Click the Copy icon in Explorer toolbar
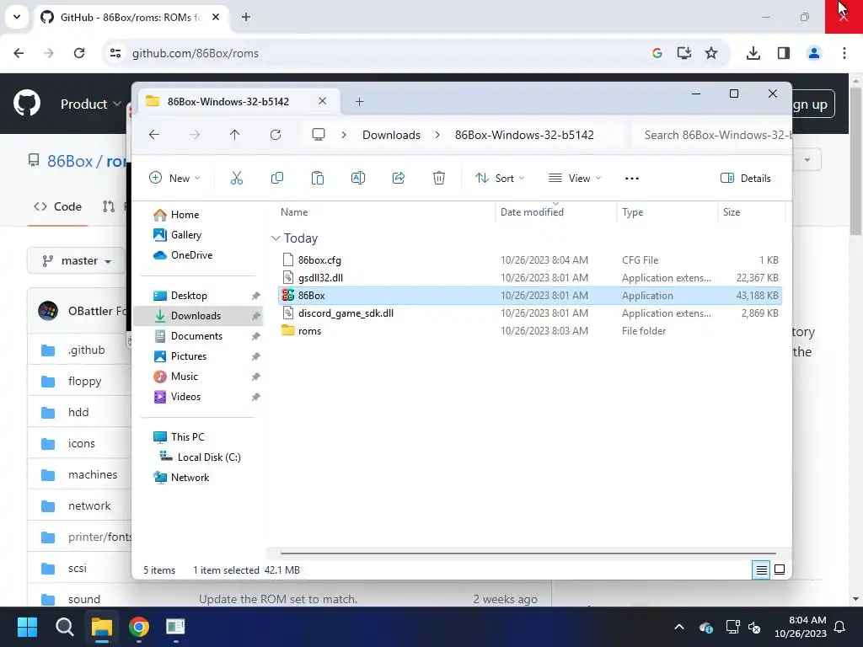The width and height of the screenshot is (863, 647). tap(276, 179)
